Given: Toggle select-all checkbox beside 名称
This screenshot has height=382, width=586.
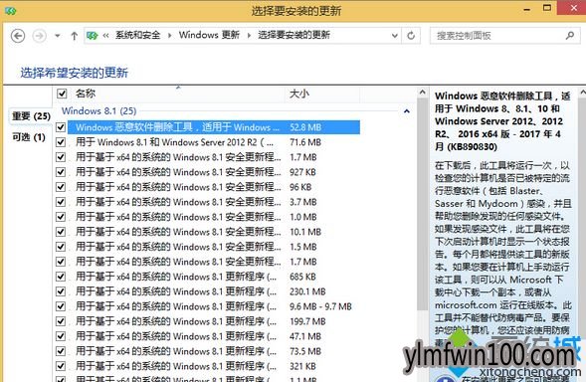Looking at the screenshot, I should [62, 94].
